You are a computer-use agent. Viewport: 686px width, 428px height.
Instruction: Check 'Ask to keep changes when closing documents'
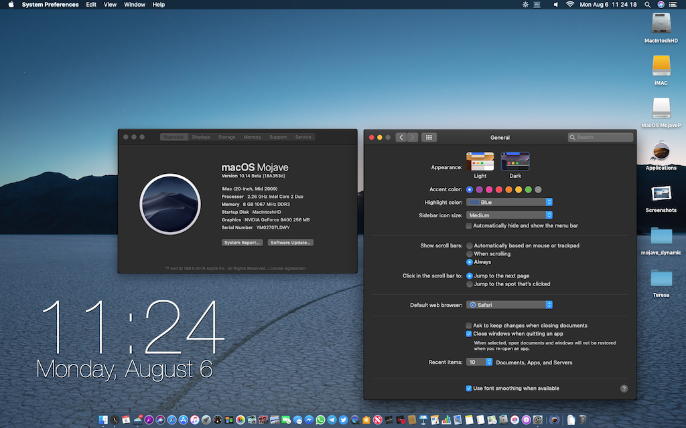point(468,326)
